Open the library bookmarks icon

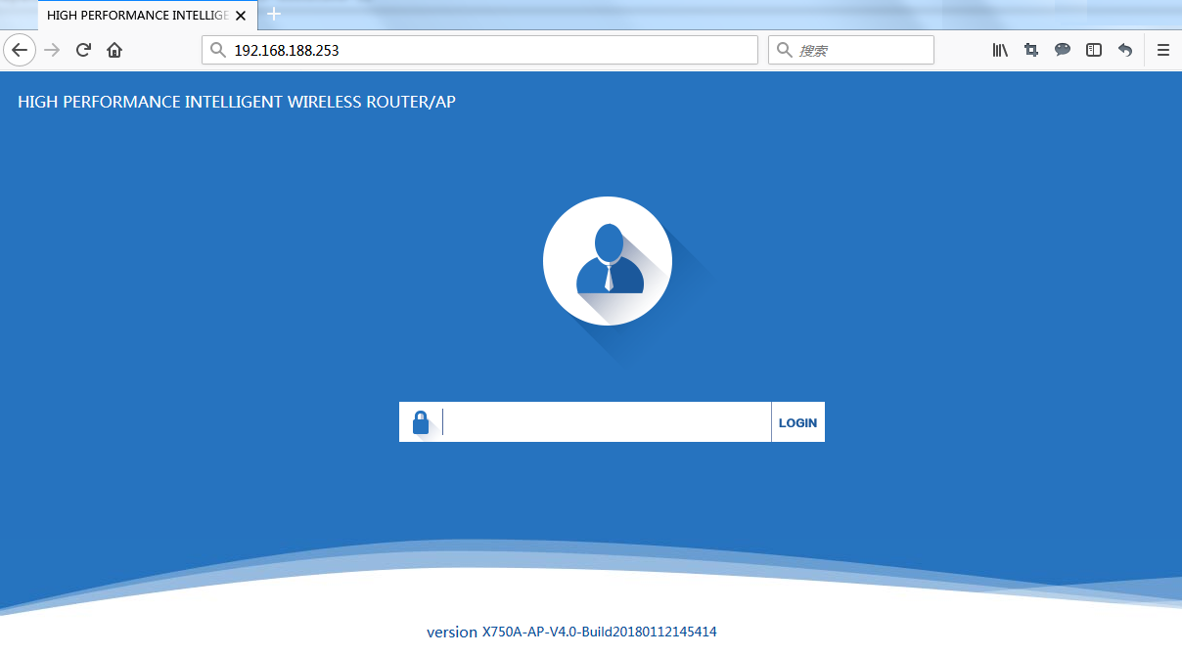[1000, 50]
